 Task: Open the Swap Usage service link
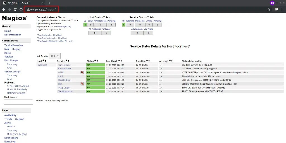tap(64, 87)
